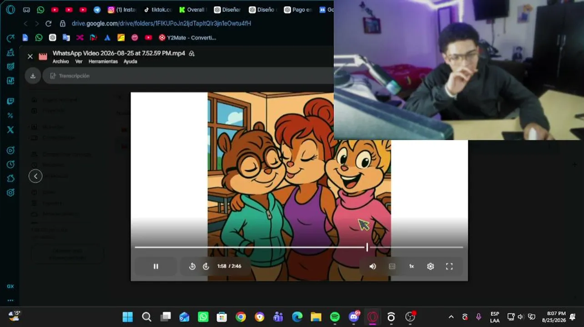The height and width of the screenshot is (327, 584).
Task: Mute the video volume
Action: (373, 267)
